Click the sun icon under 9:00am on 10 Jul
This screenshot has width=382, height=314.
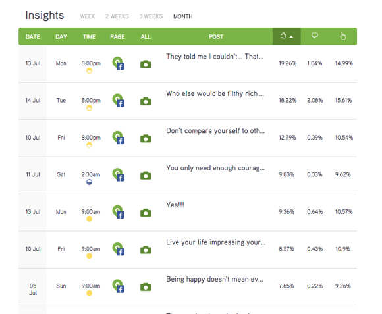coord(89,256)
